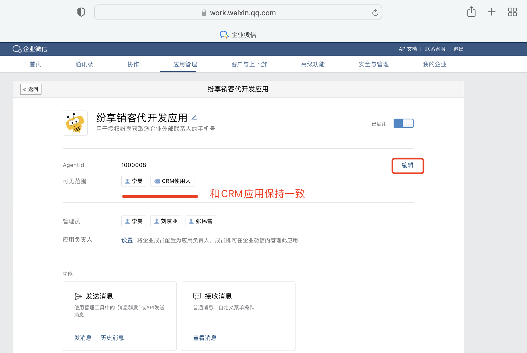
Task: Open the 历史消息 link
Action: point(112,338)
